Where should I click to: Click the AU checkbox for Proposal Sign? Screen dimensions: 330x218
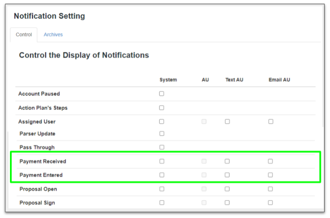point(204,203)
